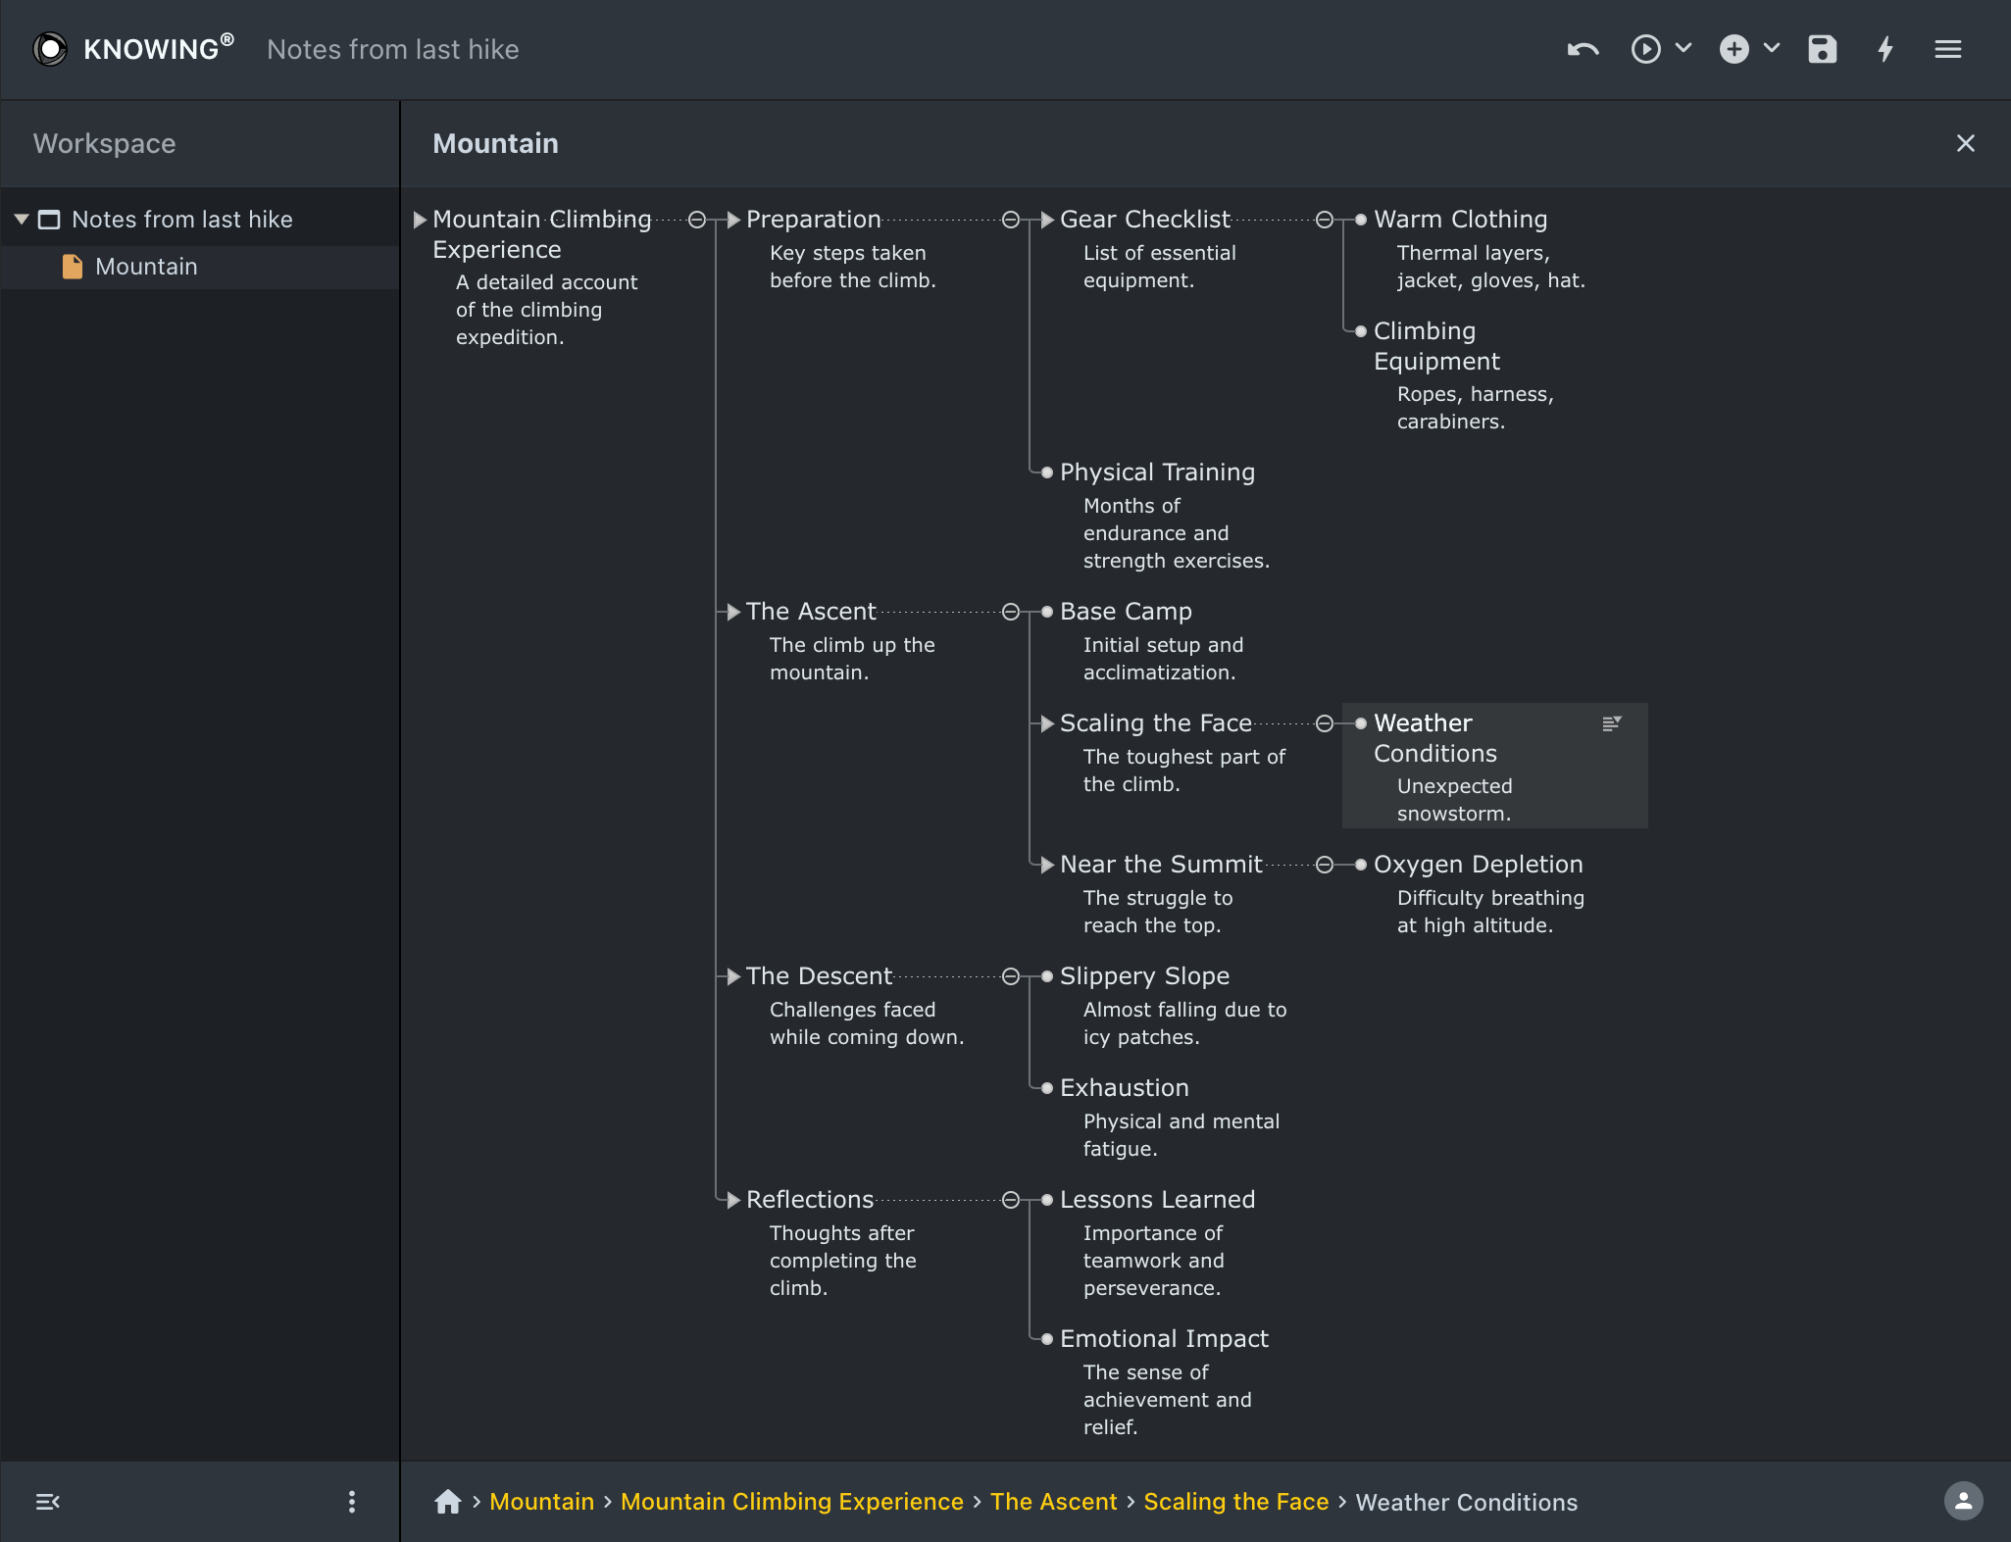
Task: Open dropdown arrow next to play icon
Action: (1684, 48)
